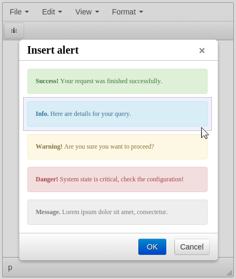Viewport: 236px width, 279px height.
Task: Close the Insert alert dialog
Action: (x=202, y=50)
